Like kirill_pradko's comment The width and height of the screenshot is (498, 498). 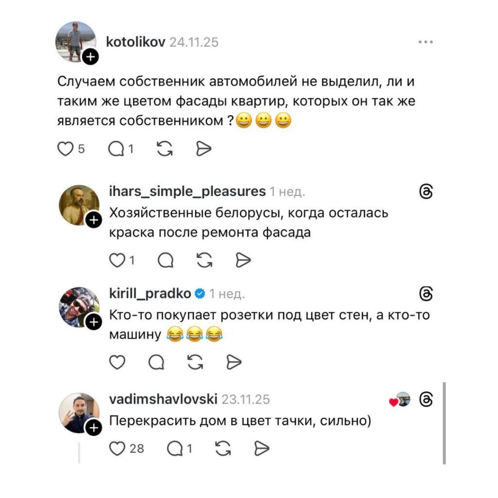click(x=117, y=362)
